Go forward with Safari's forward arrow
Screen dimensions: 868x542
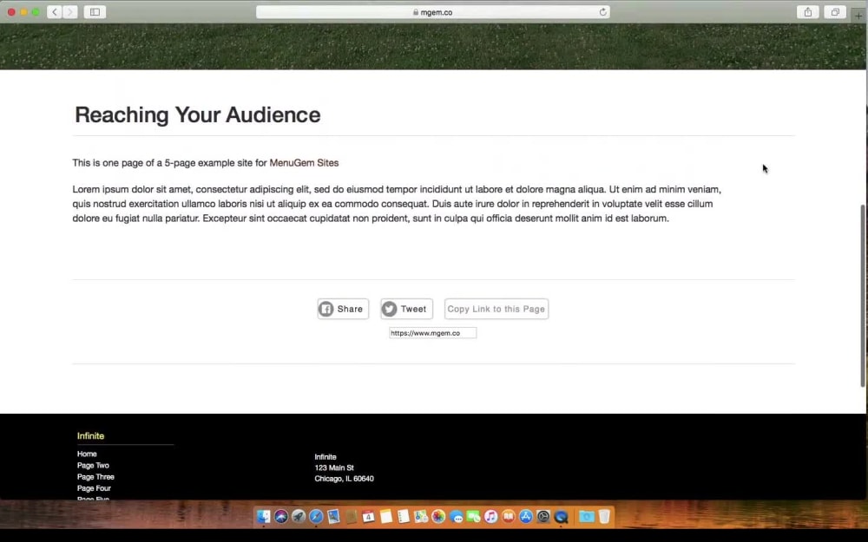point(69,11)
